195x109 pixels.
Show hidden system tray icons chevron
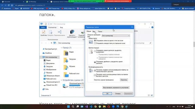167,107
